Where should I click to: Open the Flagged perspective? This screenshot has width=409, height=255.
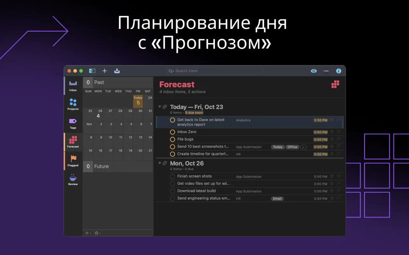pos(73,161)
